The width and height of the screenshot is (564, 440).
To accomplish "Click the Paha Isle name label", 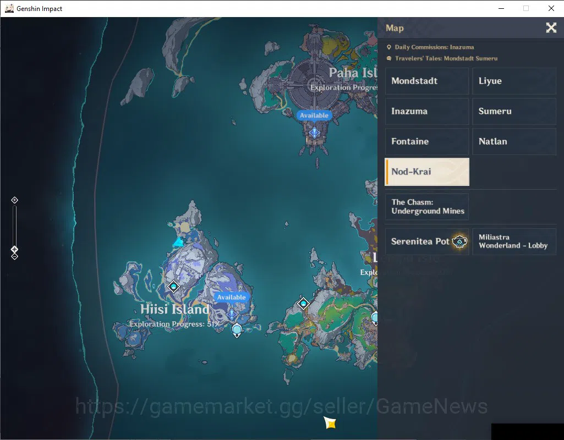I will 353,73.
